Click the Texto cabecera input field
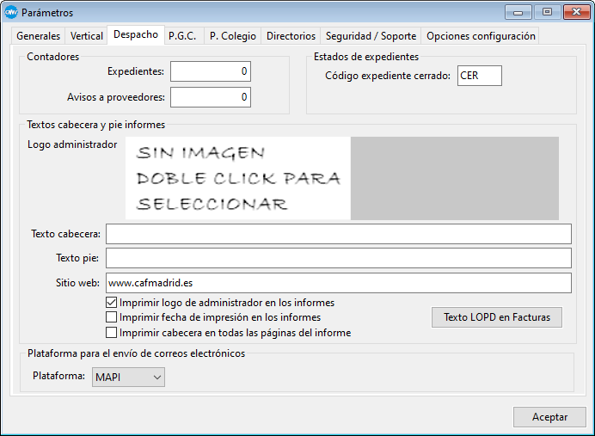Image resolution: width=595 pixels, height=436 pixels. click(339, 234)
